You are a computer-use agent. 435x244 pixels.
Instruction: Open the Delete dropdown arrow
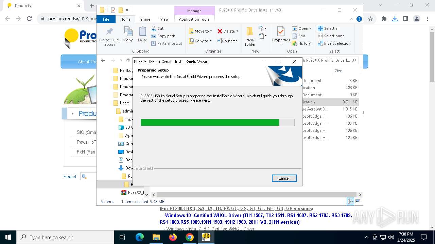pyautogui.click(x=237, y=31)
